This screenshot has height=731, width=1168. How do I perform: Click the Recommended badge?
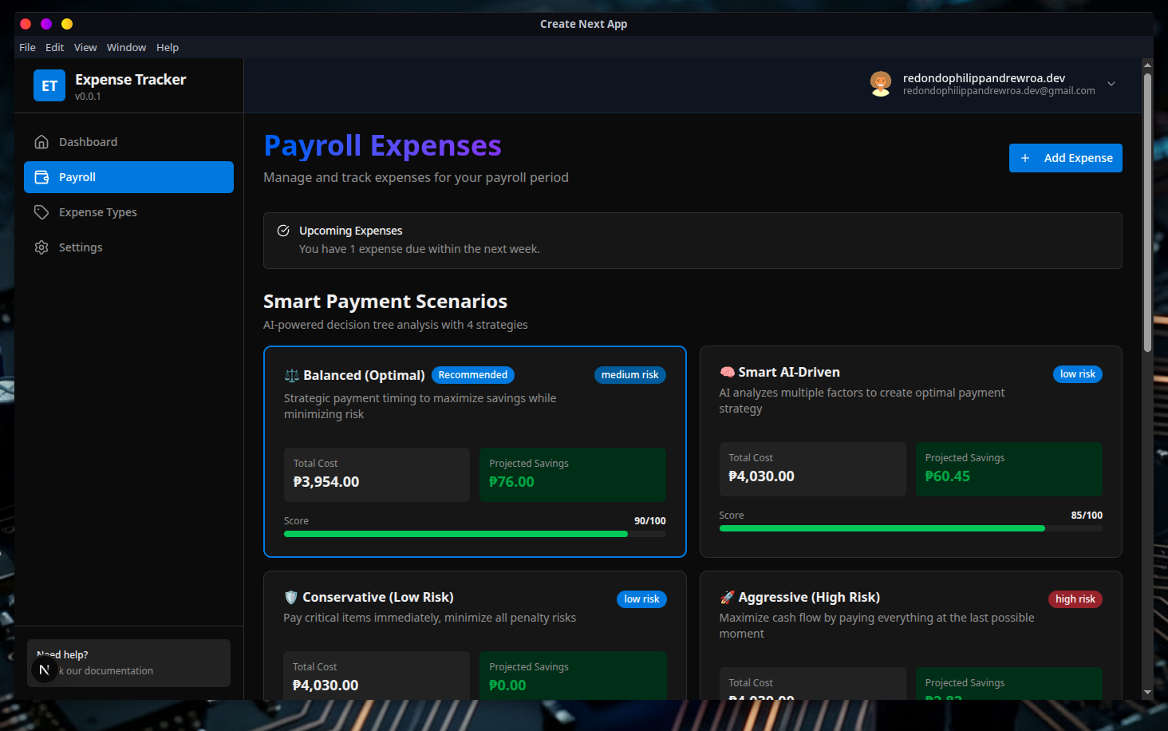473,375
